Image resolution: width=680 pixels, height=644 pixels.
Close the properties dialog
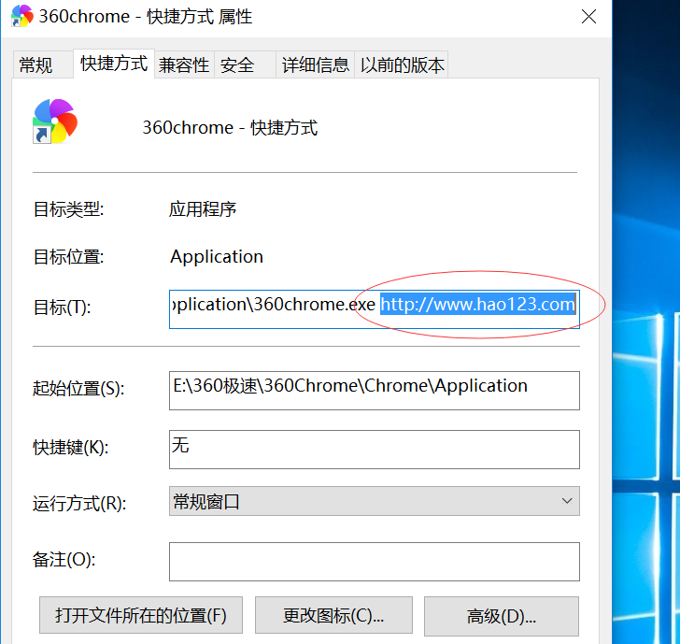588,17
